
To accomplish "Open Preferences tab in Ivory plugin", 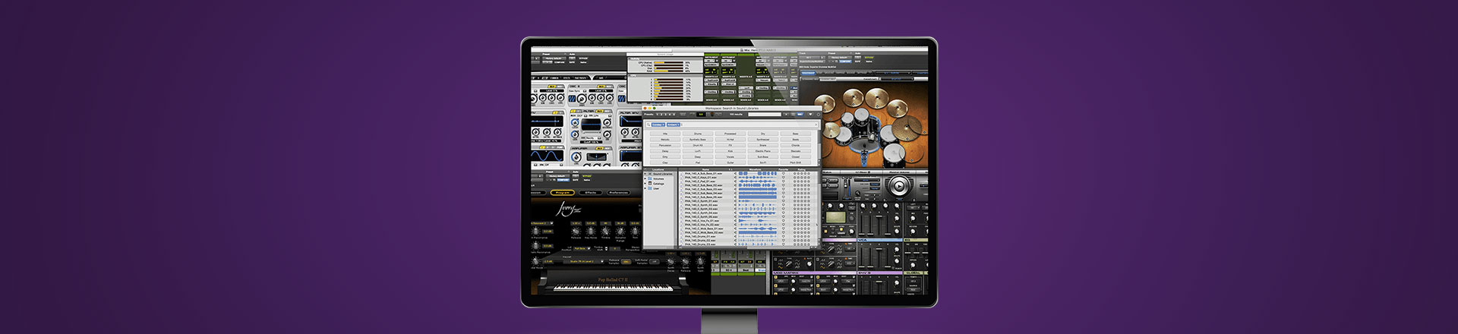I will pos(618,193).
